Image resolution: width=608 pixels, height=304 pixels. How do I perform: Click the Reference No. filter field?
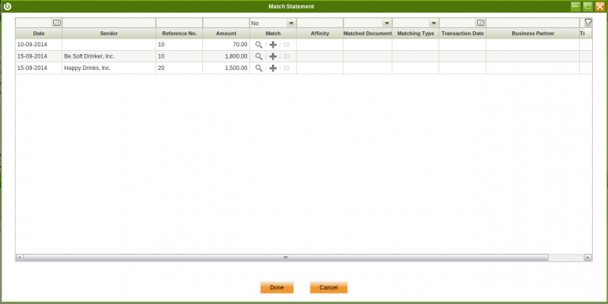(x=179, y=23)
